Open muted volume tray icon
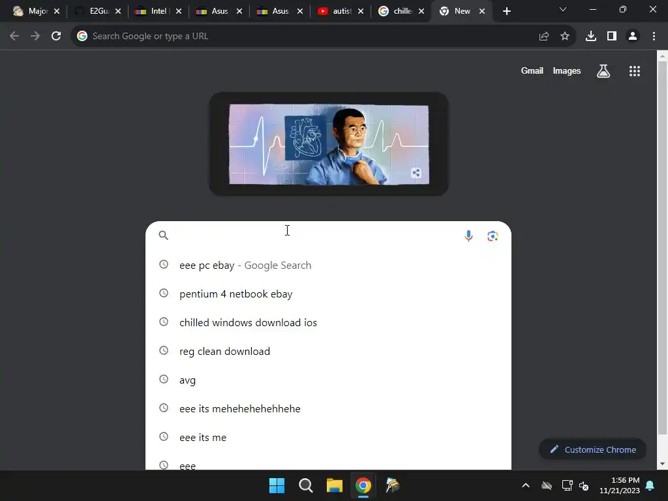Image resolution: width=668 pixels, height=501 pixels. (x=584, y=485)
